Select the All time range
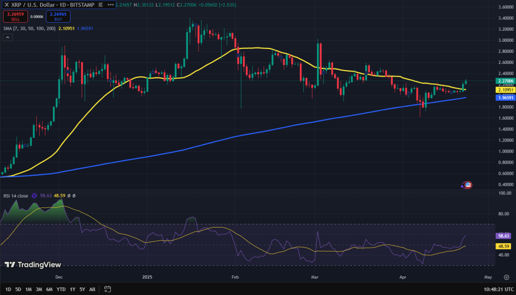516x295 pixels. tap(92, 289)
